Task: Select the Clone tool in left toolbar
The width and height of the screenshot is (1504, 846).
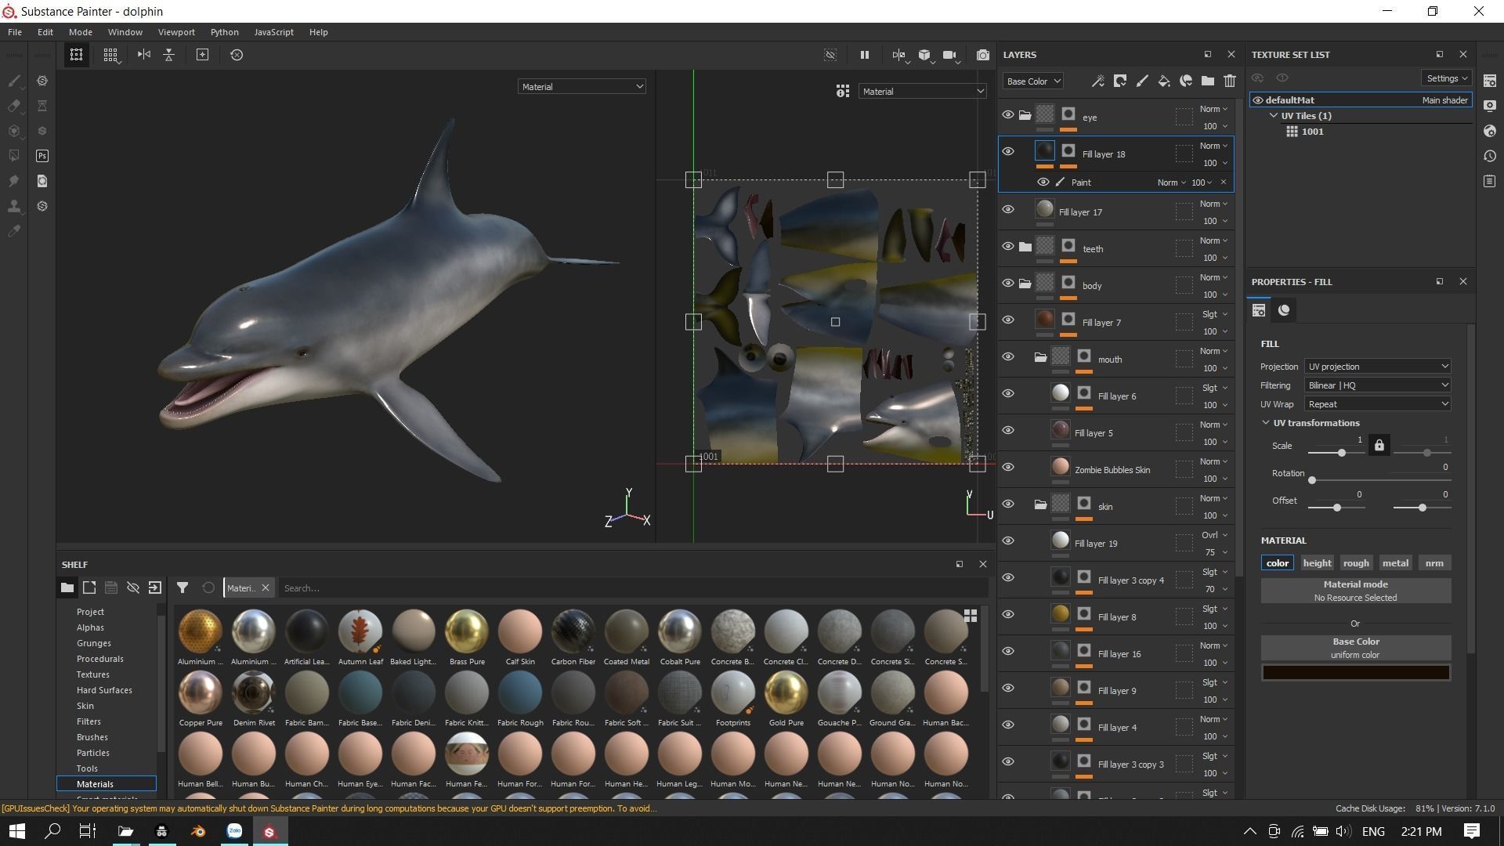Action: (x=14, y=206)
